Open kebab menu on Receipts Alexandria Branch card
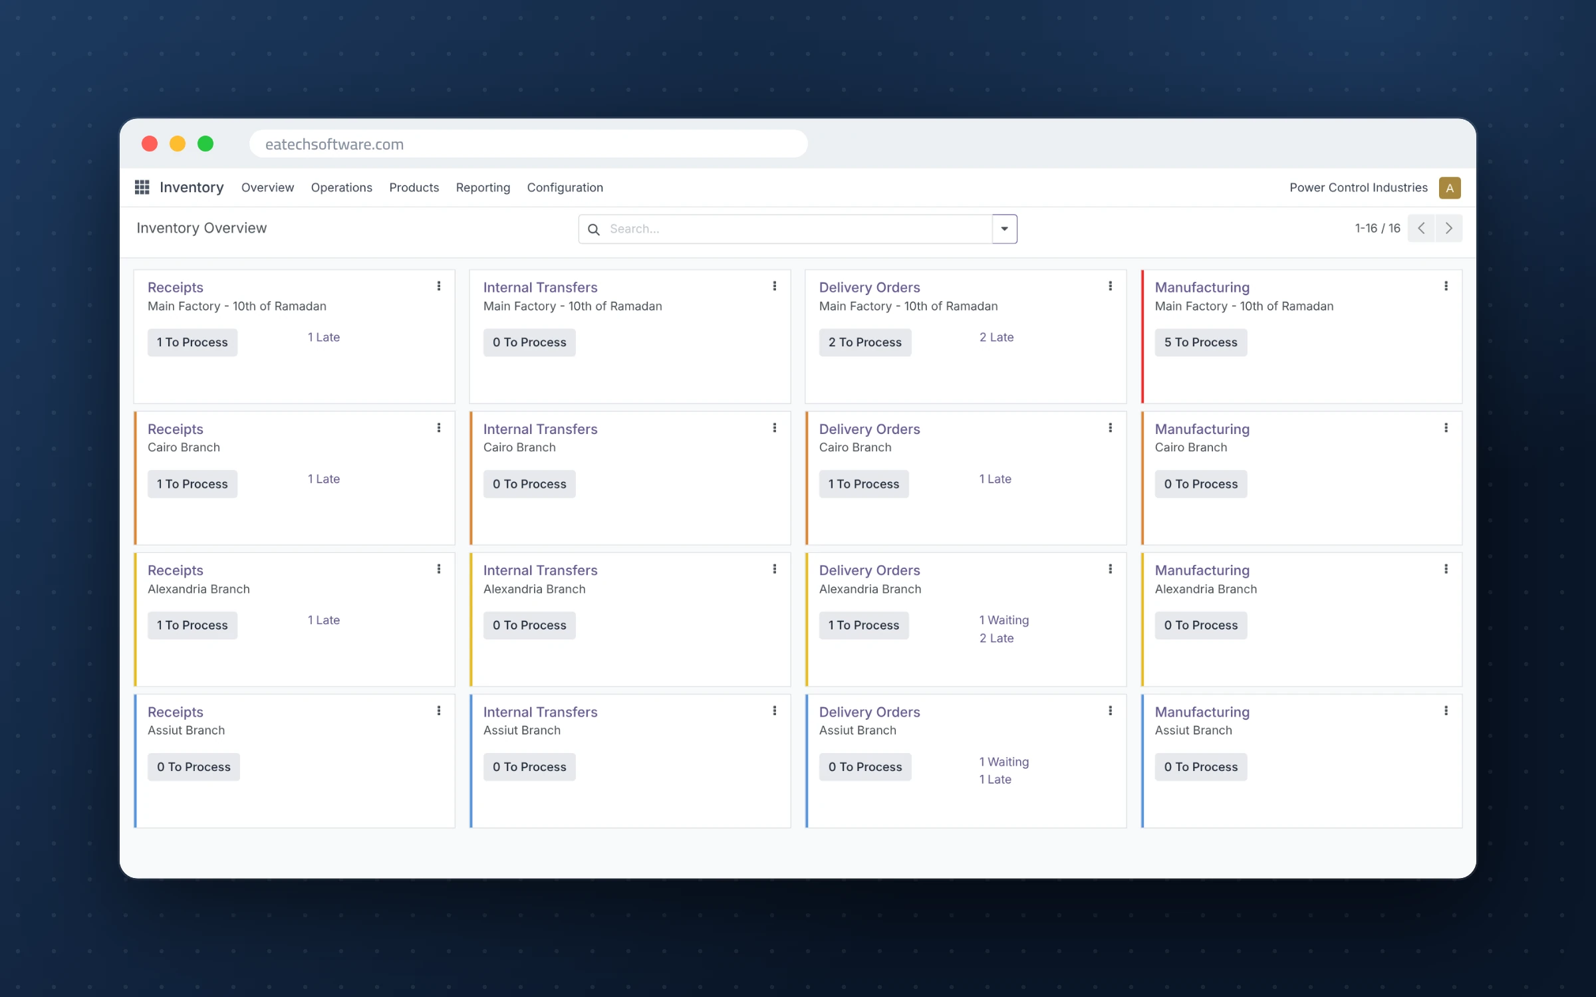This screenshot has width=1596, height=997. point(439,569)
